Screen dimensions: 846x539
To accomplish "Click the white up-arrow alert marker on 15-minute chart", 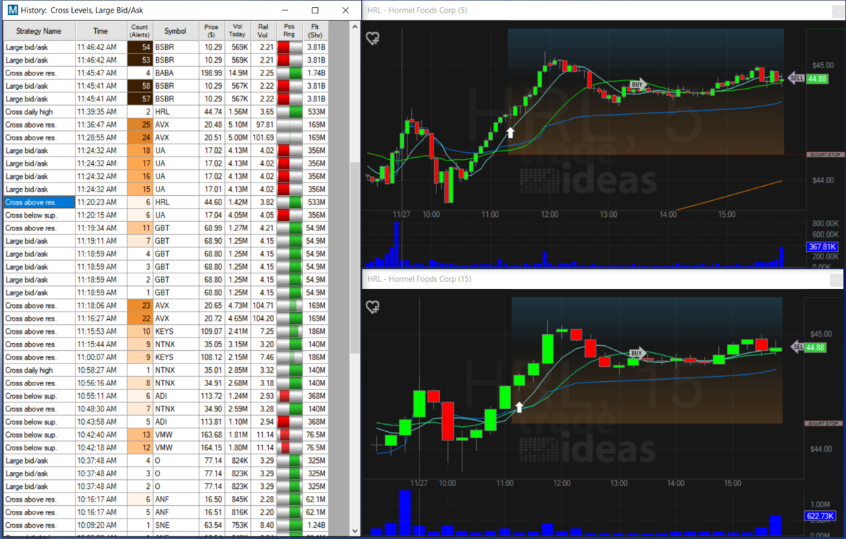I will [x=520, y=407].
